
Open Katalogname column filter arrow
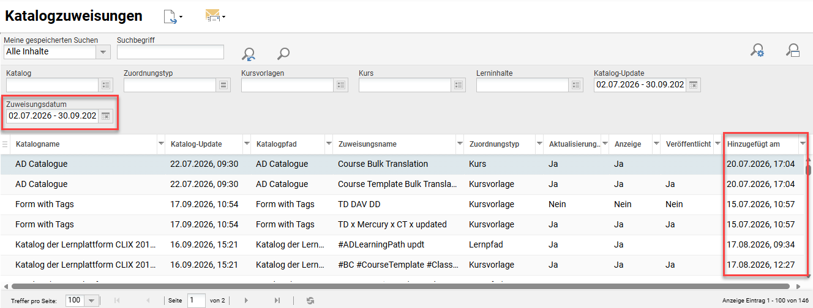coord(161,144)
